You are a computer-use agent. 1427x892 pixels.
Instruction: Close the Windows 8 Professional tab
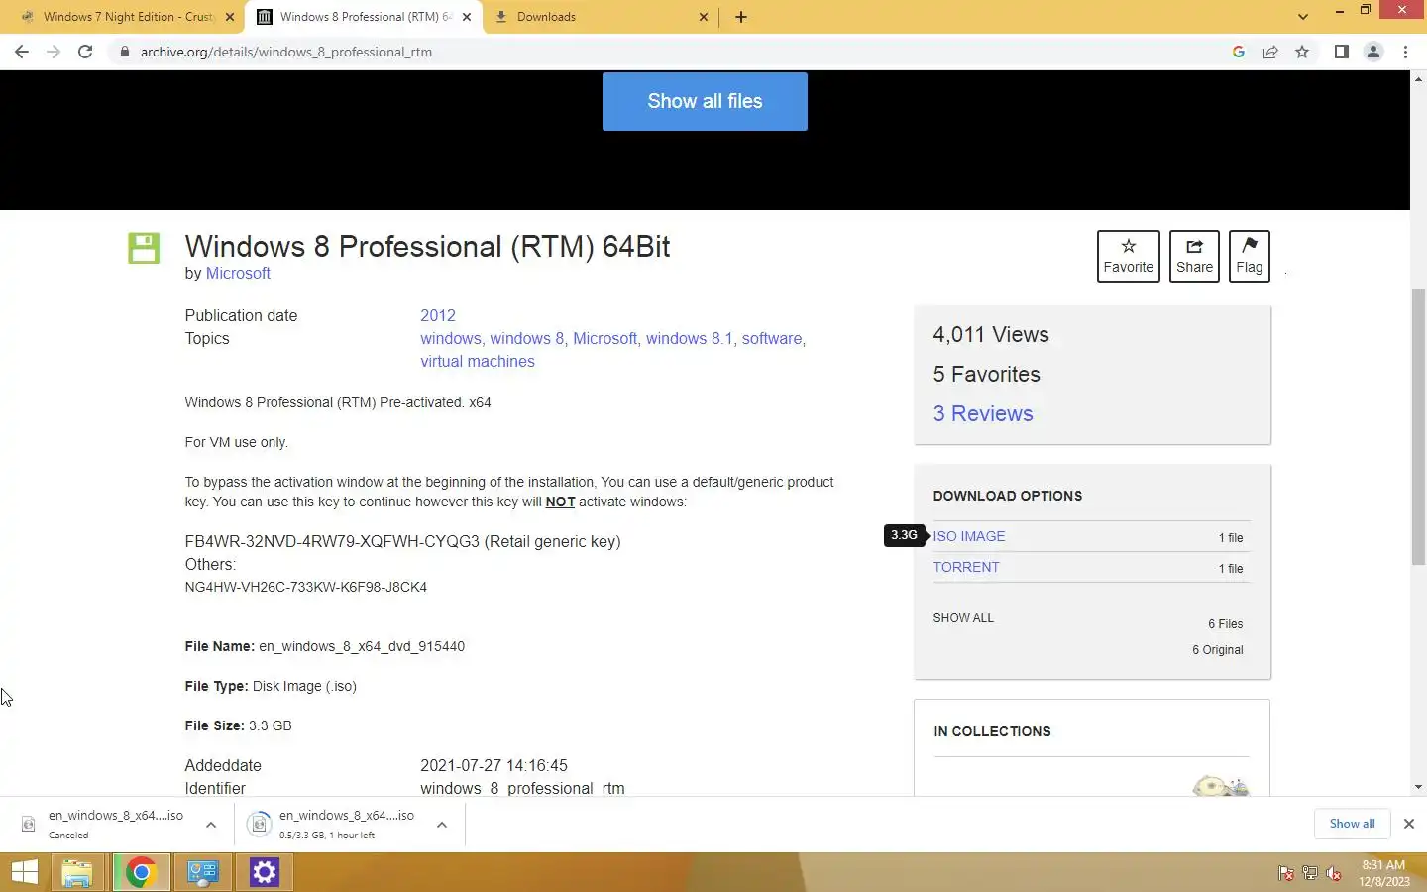467,17
